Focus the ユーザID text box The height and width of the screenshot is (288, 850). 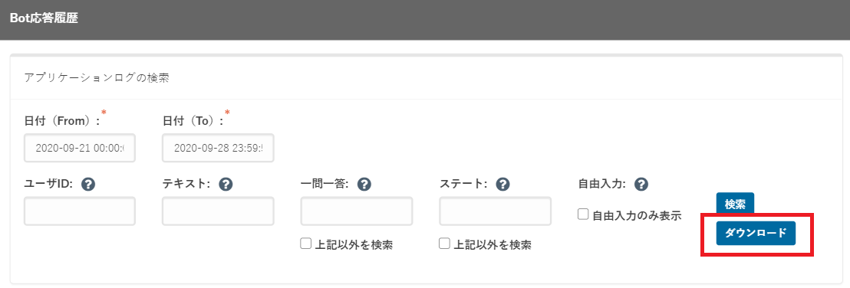[x=80, y=211]
